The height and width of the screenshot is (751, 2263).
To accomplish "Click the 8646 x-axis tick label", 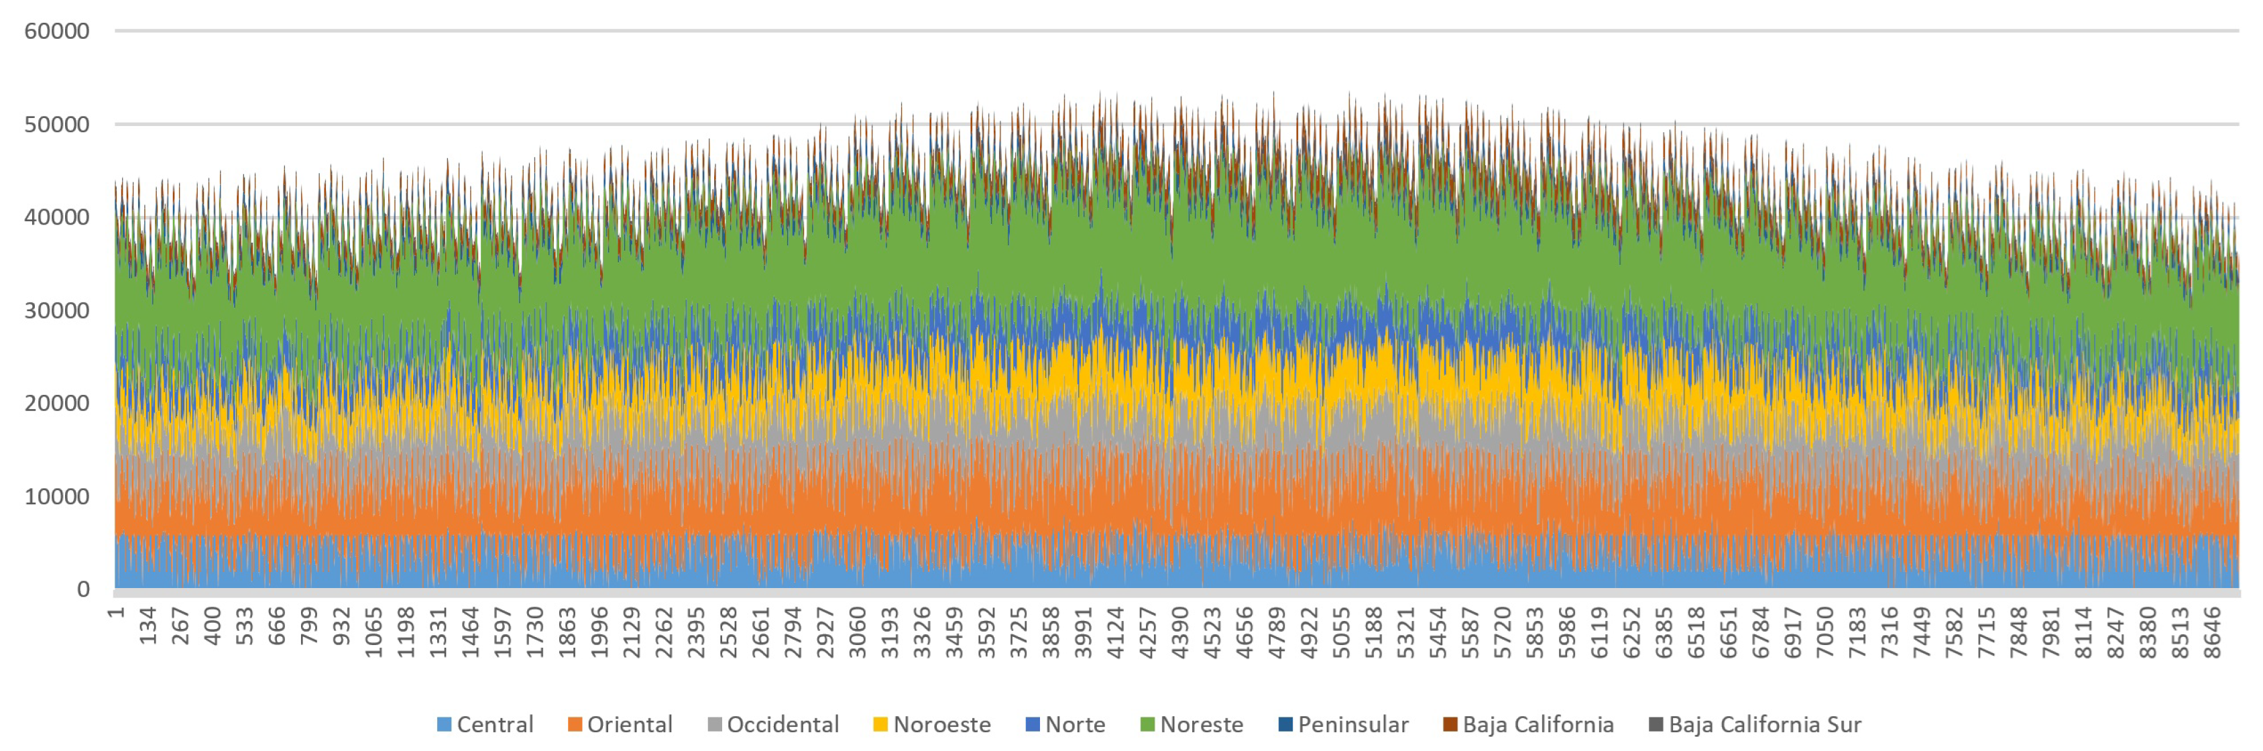I will (2213, 632).
